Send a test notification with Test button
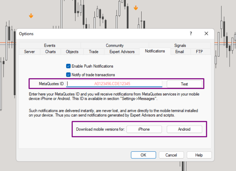This screenshot has height=171, width=236. coord(184,84)
